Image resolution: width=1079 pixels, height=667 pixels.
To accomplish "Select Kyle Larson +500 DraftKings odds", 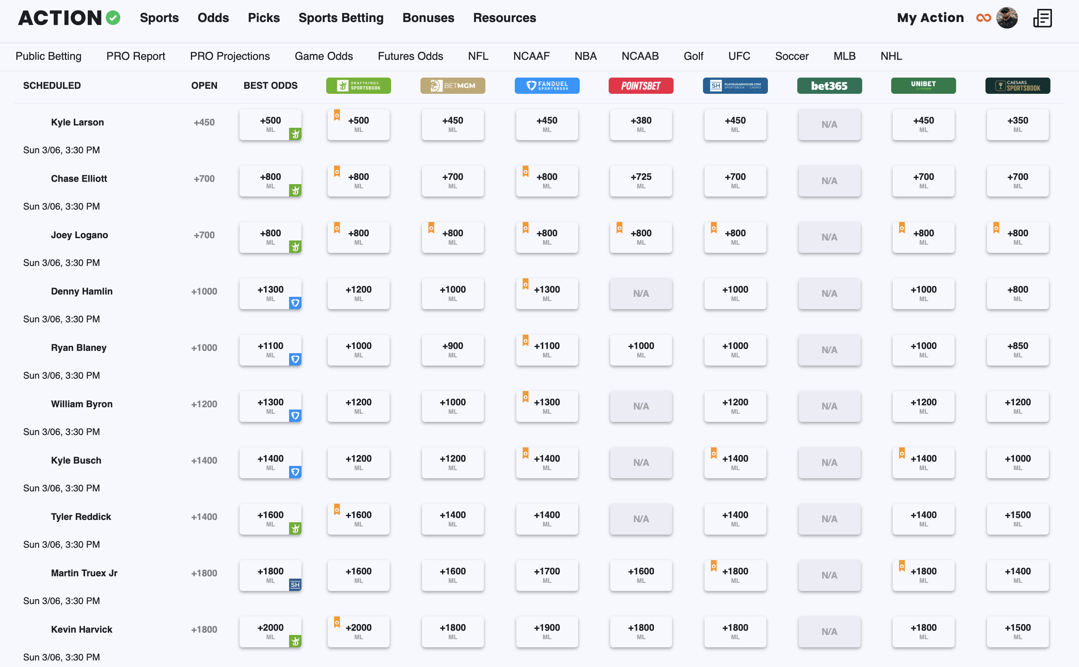I will (358, 124).
